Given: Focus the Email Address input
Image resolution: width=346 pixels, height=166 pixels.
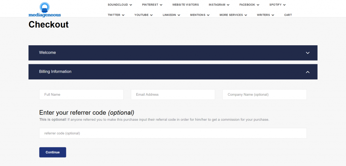Looking at the screenshot, I should tap(173, 95).
